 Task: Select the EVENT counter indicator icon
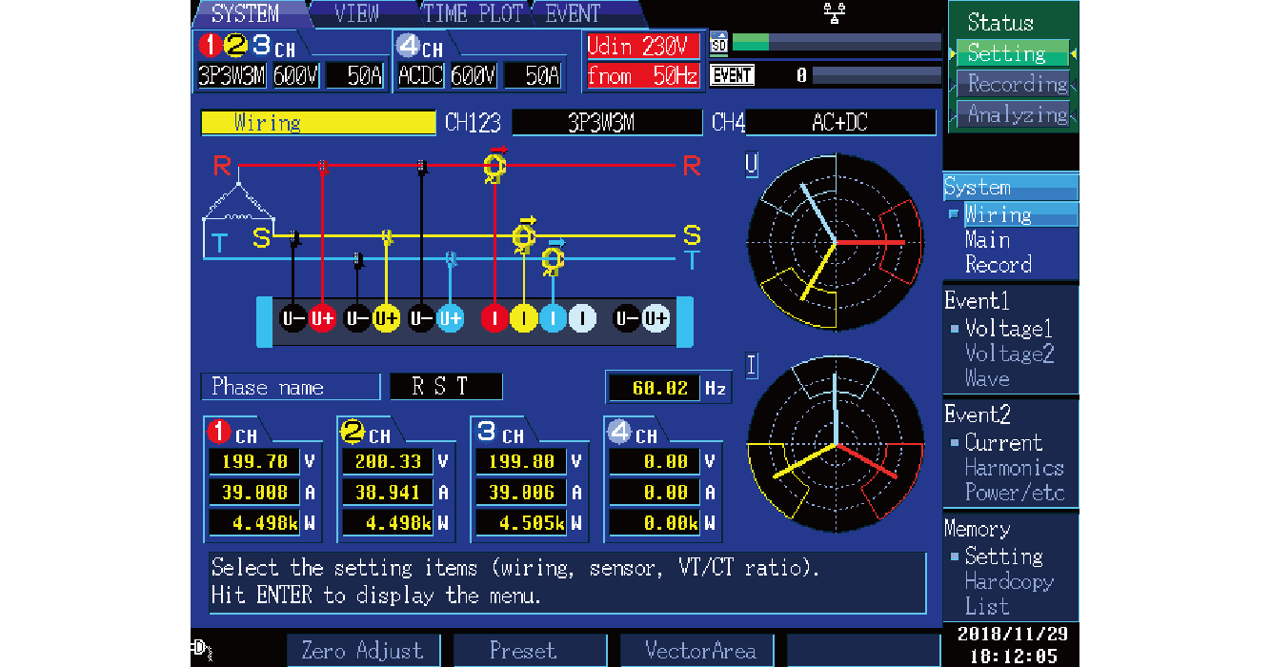pos(733,74)
